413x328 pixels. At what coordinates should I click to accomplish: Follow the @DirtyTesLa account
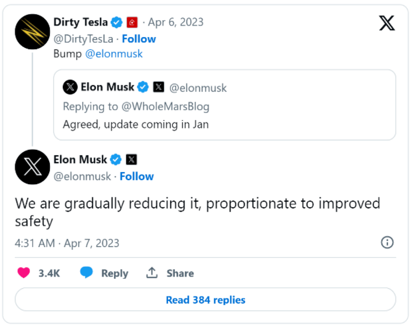pos(139,39)
